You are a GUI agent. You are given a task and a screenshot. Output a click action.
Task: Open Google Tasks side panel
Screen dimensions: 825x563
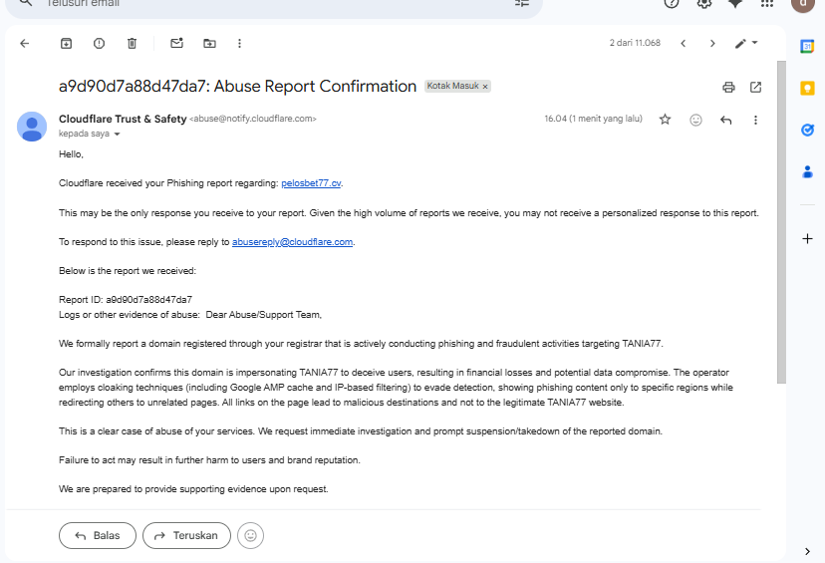click(x=807, y=130)
